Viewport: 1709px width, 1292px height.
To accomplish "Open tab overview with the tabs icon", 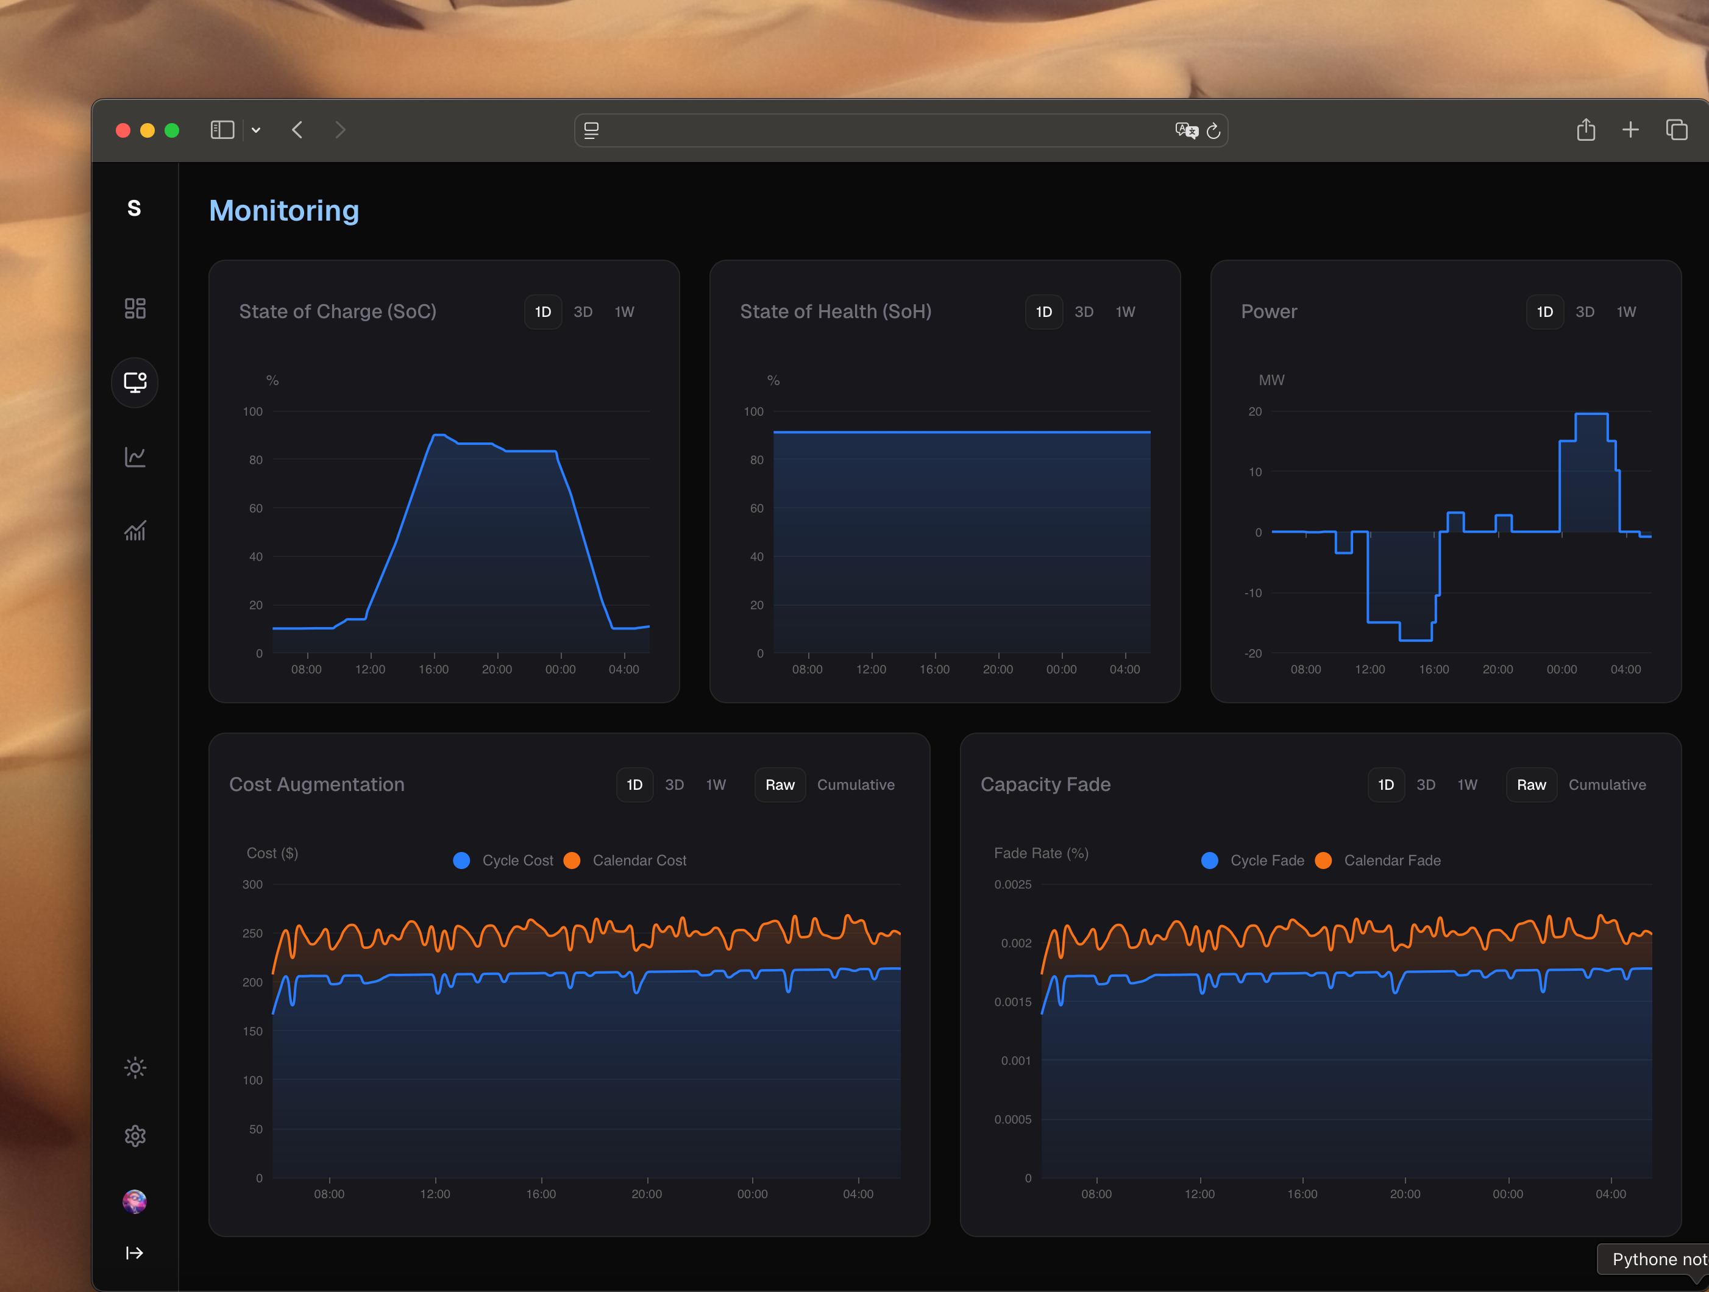I will pyautogui.click(x=1677, y=130).
